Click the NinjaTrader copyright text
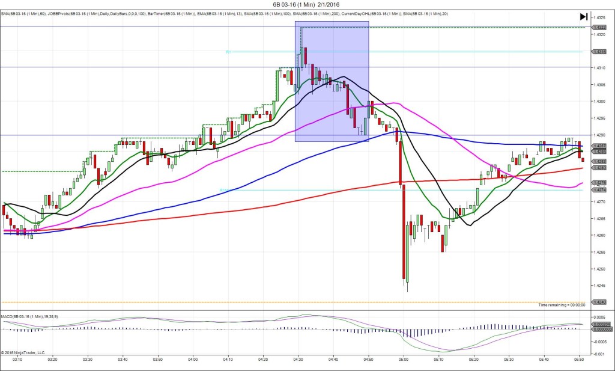This screenshot has height=371, width=615. click(x=23, y=353)
